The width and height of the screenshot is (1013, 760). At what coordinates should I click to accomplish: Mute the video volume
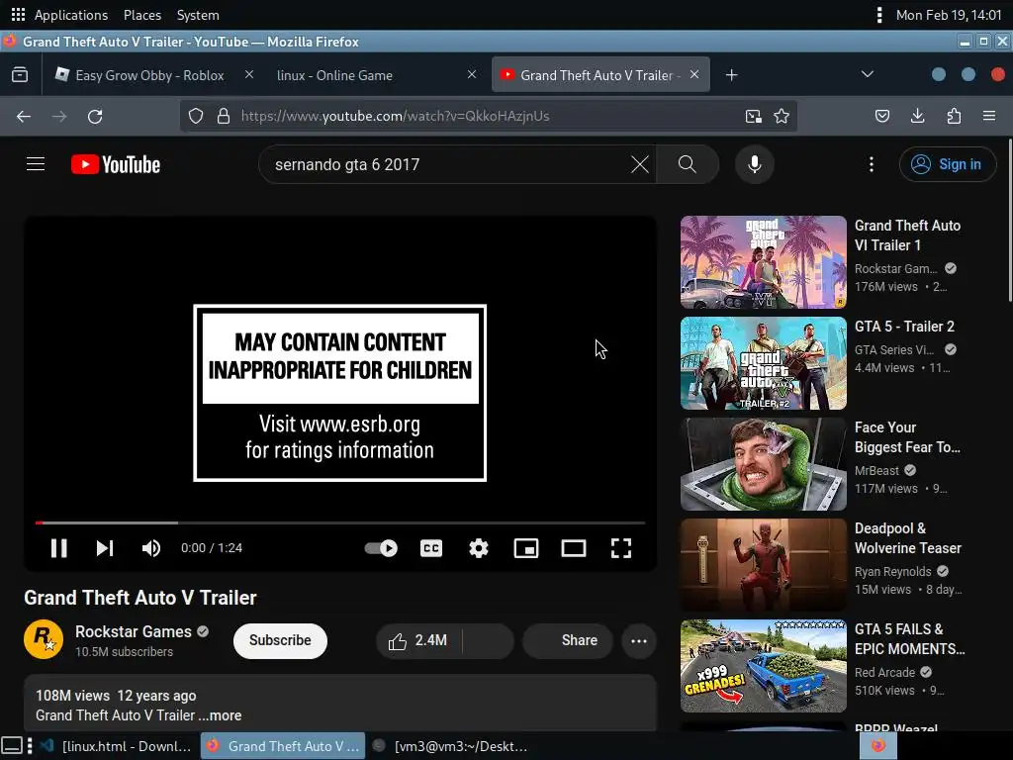tap(151, 548)
